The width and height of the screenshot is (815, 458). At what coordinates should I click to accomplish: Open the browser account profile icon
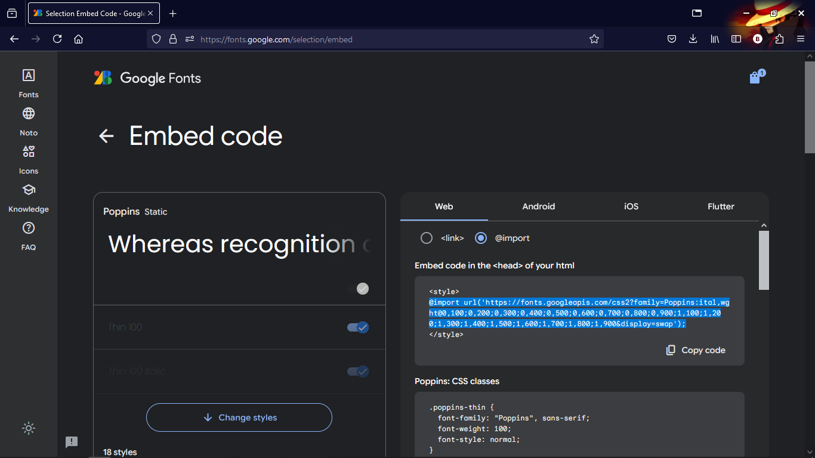point(758,39)
